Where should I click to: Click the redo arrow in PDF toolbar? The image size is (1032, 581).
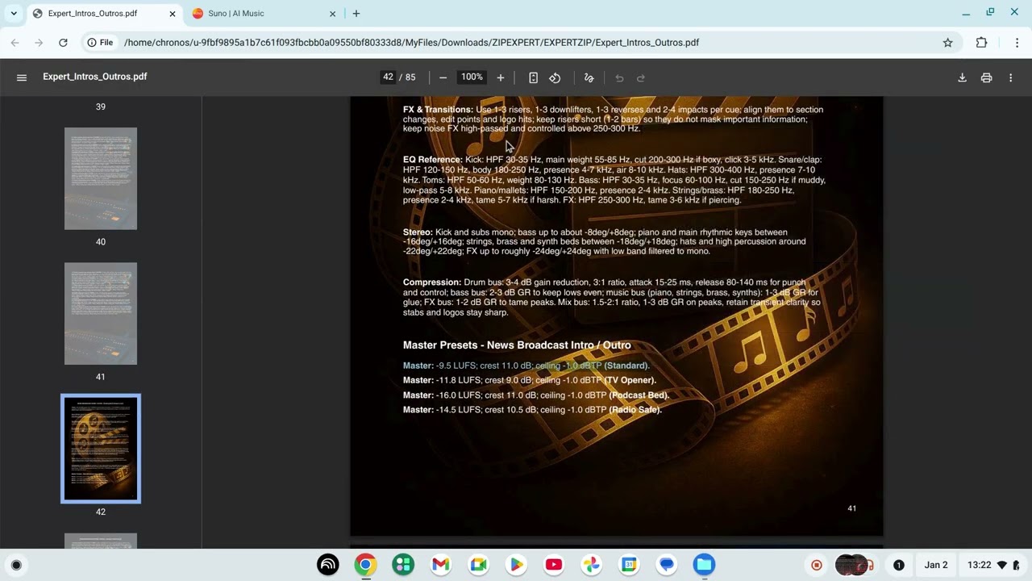click(641, 77)
